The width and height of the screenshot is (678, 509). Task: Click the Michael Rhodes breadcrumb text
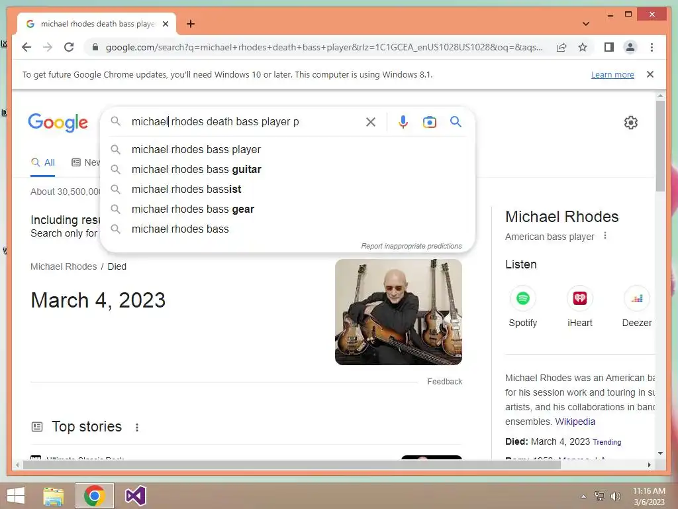pyautogui.click(x=64, y=266)
